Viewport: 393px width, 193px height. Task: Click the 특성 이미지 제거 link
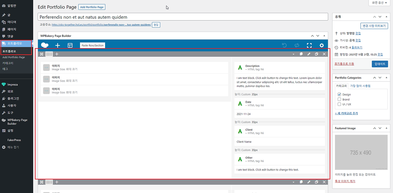tap(345, 181)
